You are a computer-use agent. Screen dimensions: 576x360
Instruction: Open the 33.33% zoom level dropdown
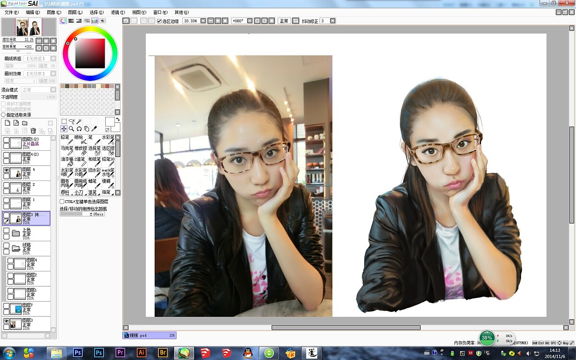[x=203, y=21]
